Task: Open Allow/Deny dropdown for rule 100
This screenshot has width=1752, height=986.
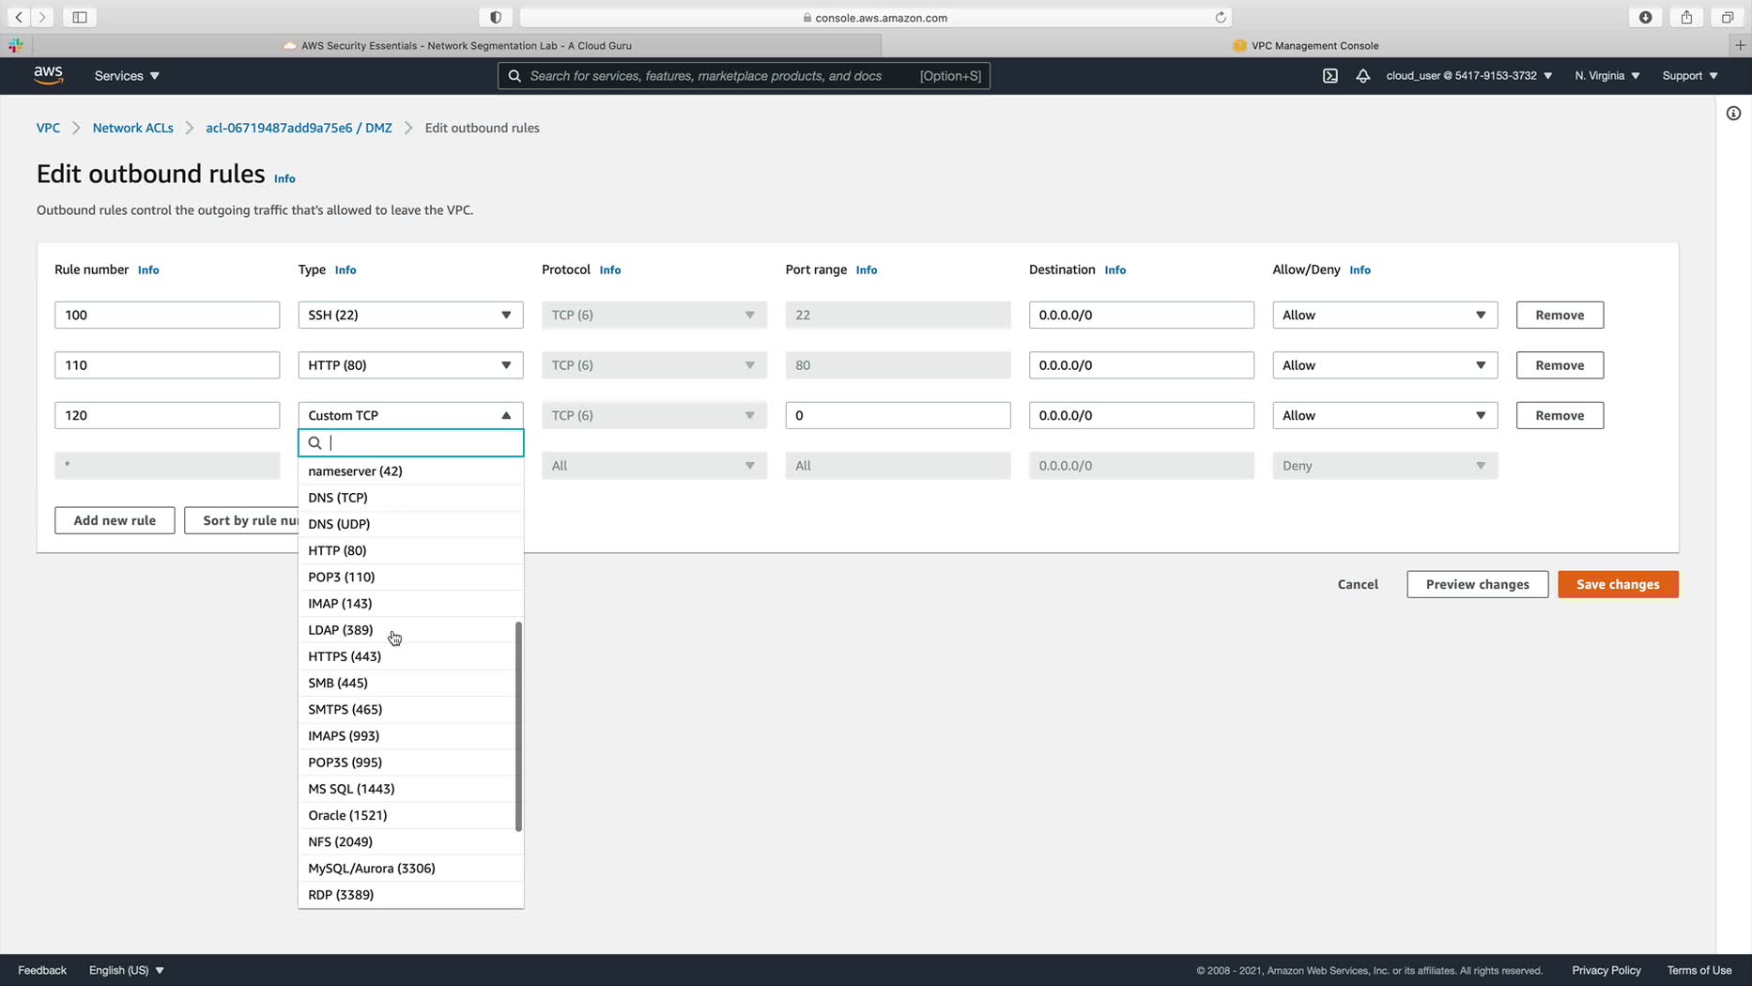Action: click(1385, 315)
